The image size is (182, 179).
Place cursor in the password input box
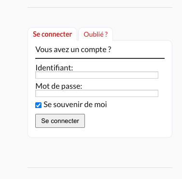pyautogui.click(x=97, y=94)
